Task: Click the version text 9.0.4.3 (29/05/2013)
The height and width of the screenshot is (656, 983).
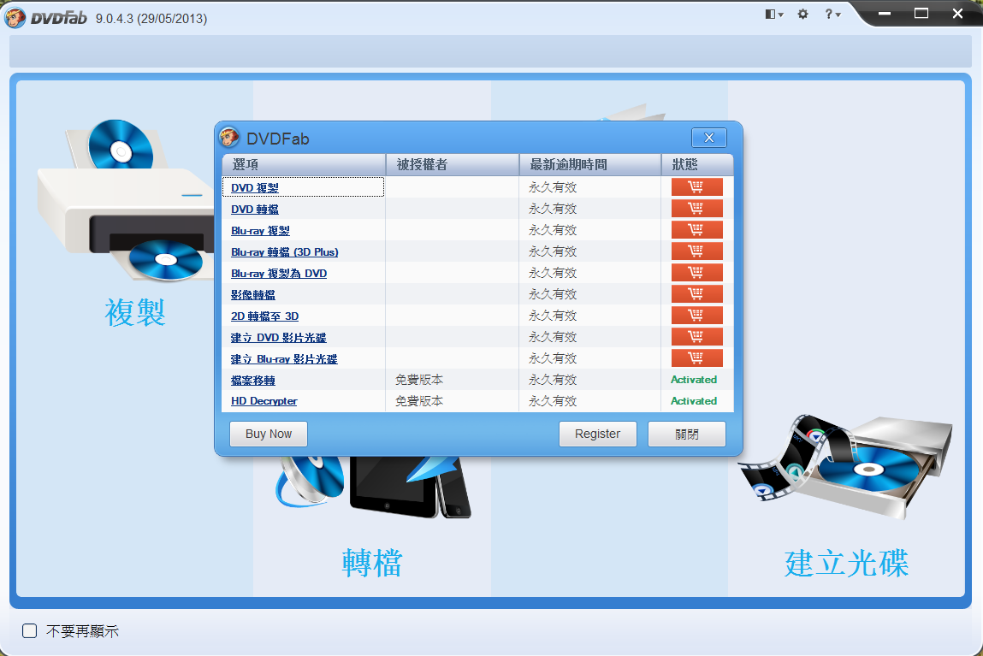Action: point(151,19)
